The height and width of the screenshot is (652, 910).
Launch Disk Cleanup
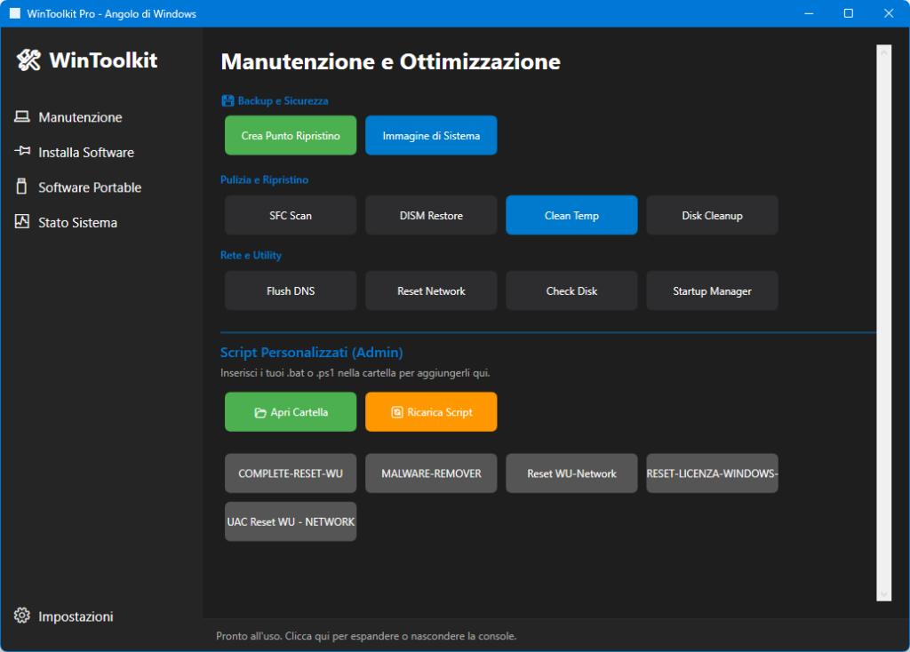[x=712, y=215]
